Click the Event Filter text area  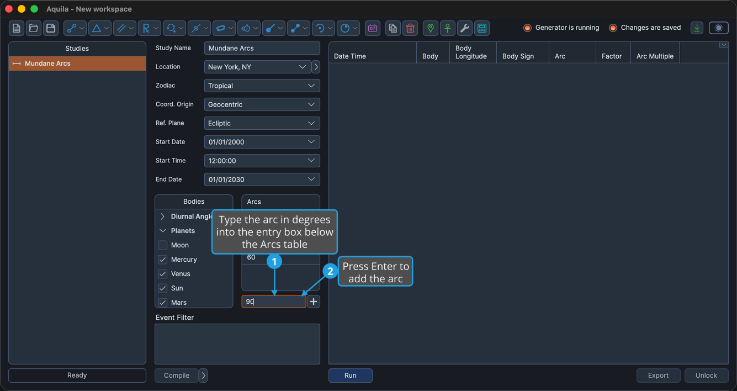(x=237, y=344)
